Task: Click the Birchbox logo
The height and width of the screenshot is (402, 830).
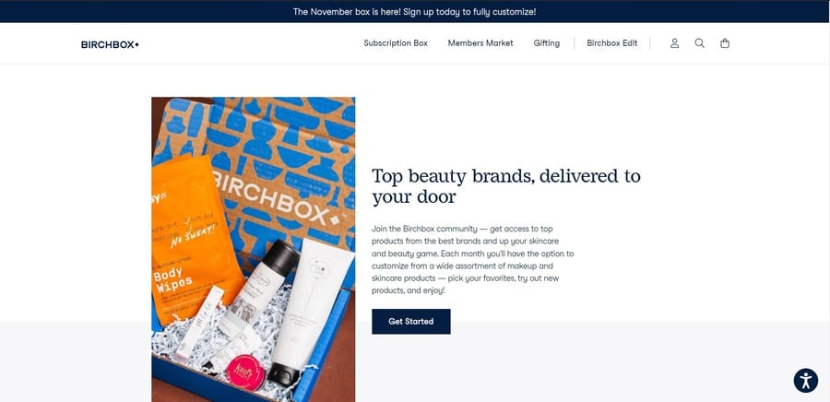Action: click(x=110, y=44)
